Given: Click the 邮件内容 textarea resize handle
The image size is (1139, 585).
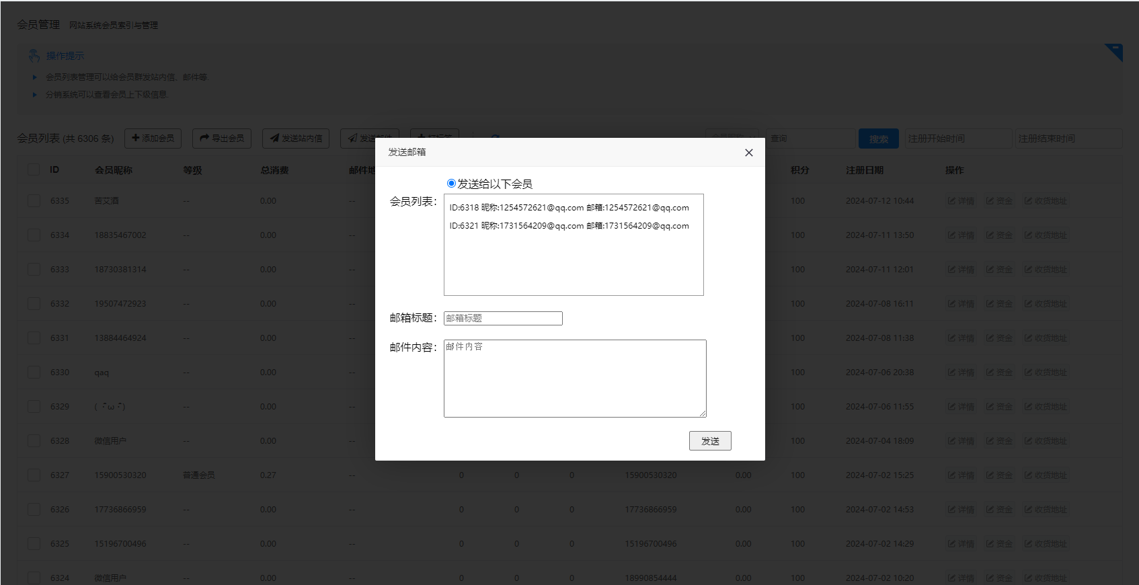Looking at the screenshot, I should (703, 414).
